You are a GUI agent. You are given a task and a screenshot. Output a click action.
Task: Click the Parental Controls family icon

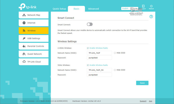[24, 46]
